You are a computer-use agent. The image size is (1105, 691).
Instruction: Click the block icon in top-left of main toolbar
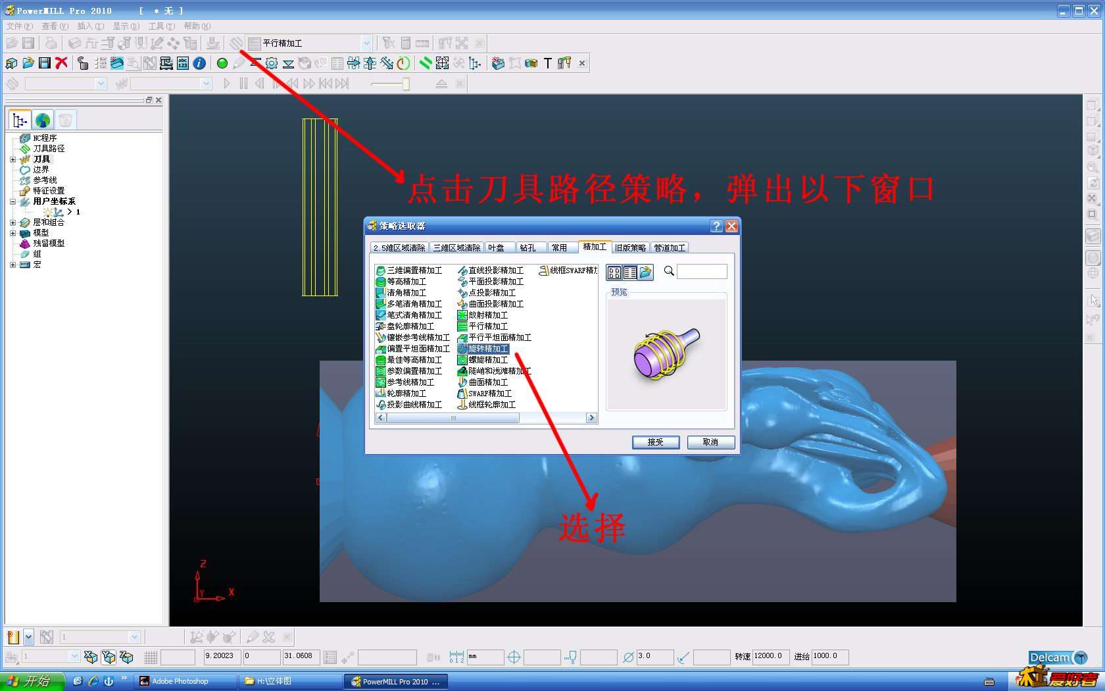point(11,63)
